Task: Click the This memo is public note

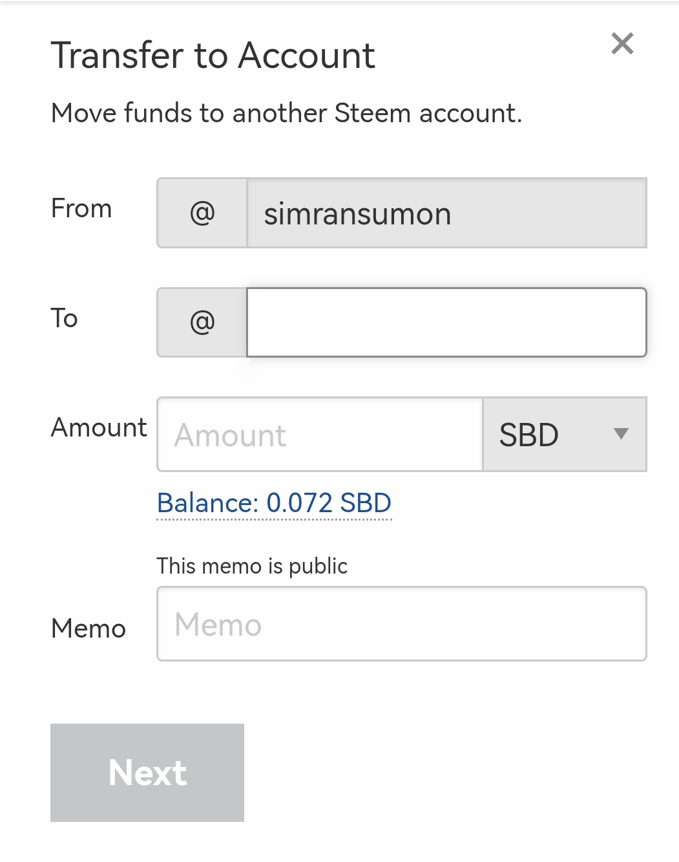Action: point(252,566)
